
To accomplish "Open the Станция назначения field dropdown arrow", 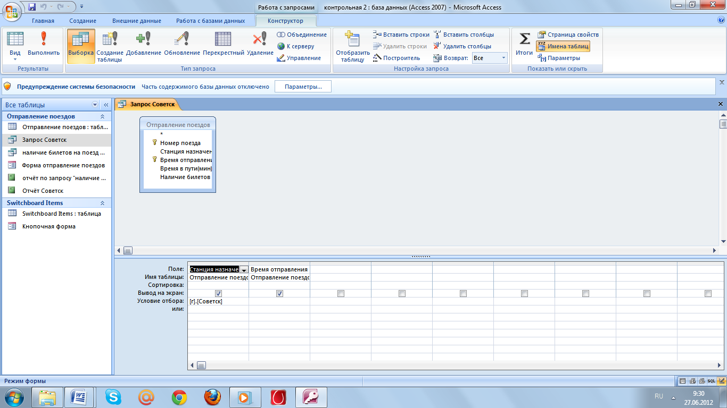I will coord(244,270).
